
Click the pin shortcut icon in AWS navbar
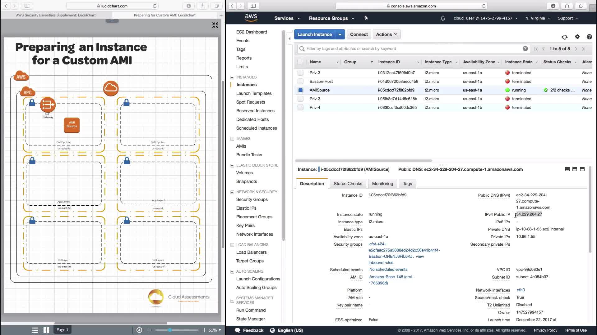click(x=366, y=18)
